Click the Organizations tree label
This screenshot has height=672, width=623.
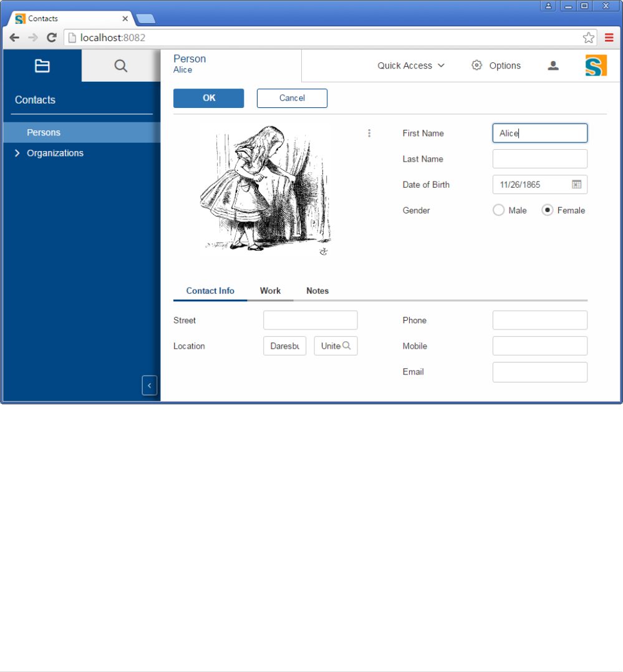pyautogui.click(x=55, y=153)
